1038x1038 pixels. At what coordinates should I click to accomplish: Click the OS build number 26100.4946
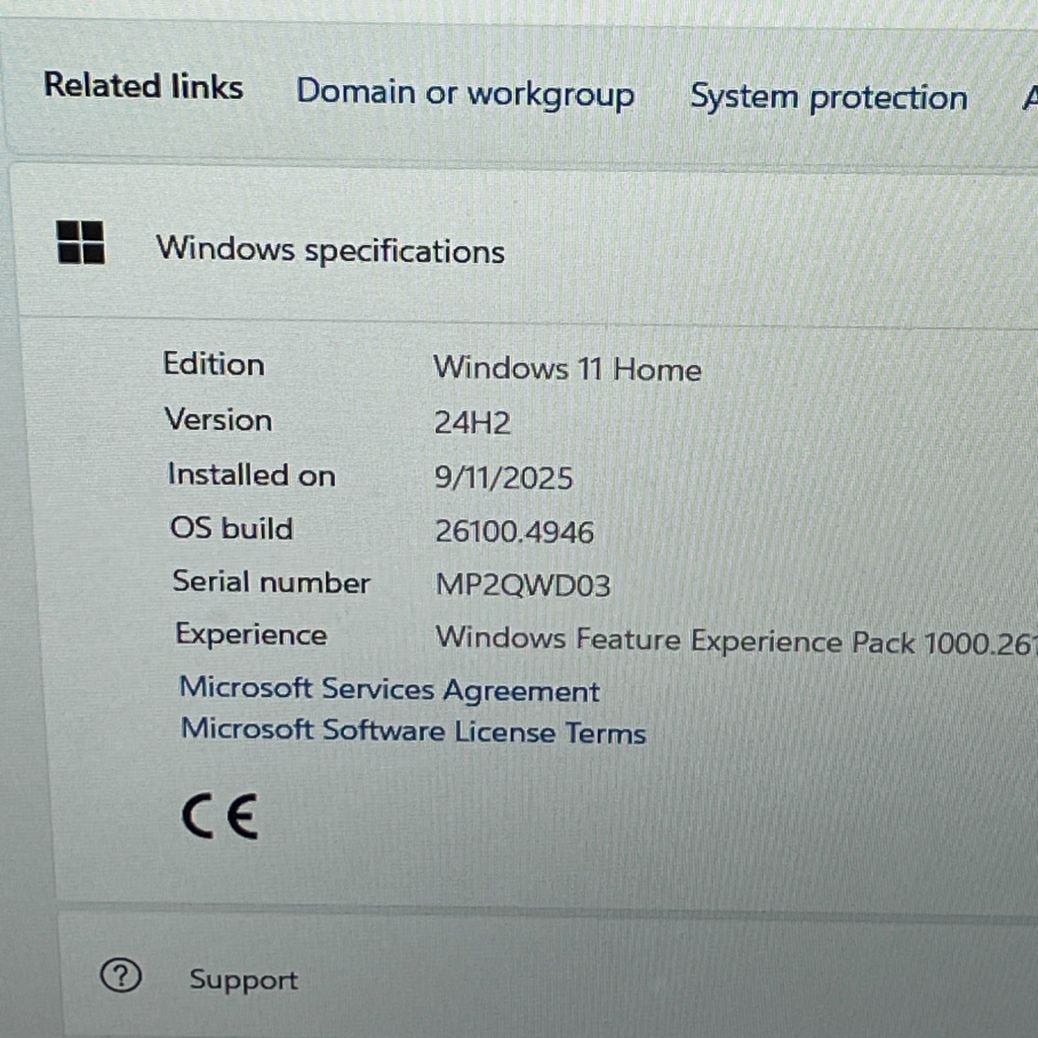pos(514,532)
